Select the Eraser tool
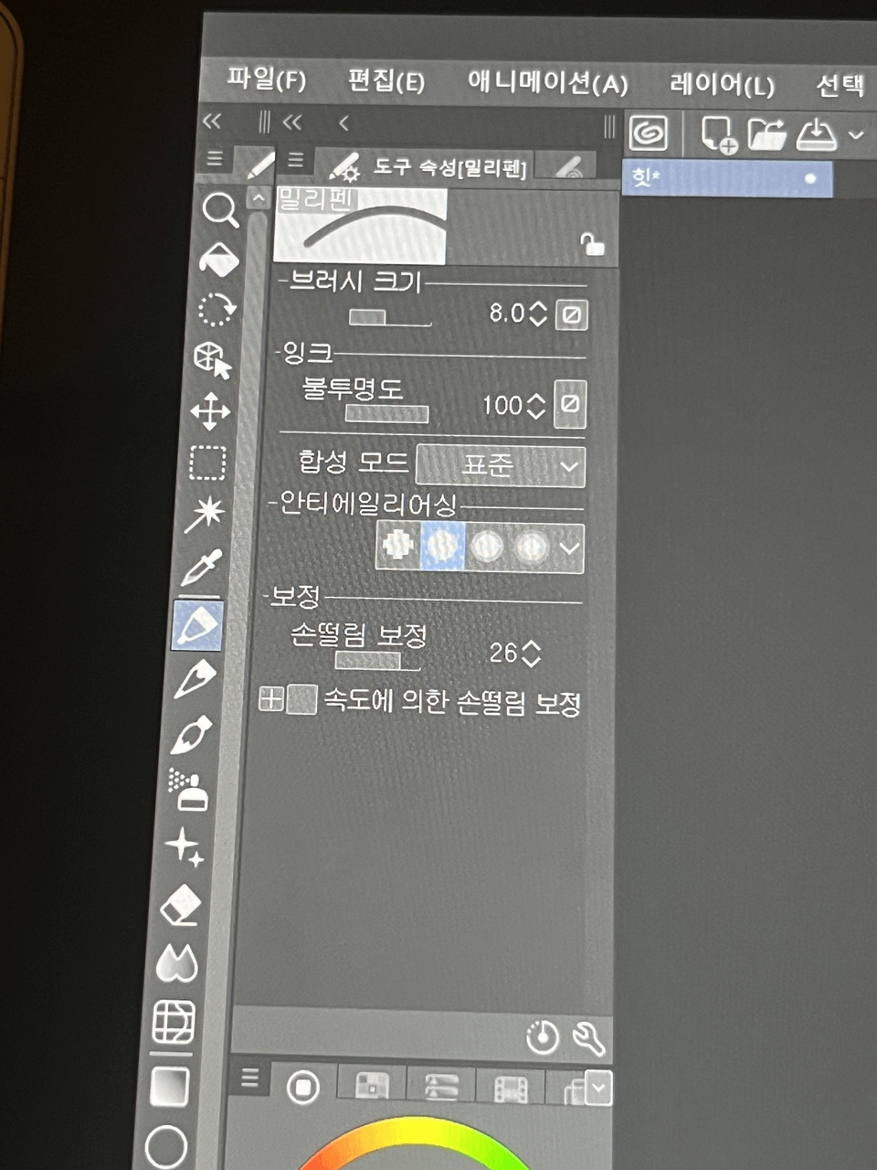877x1170 pixels. point(181,905)
